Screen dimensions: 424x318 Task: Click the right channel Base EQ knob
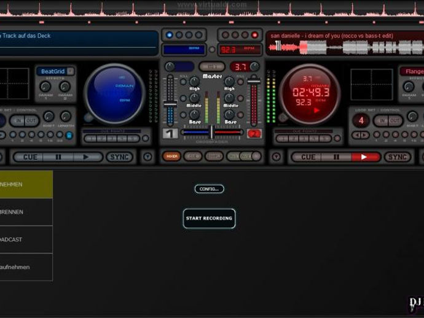pyautogui.click(x=229, y=115)
